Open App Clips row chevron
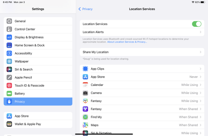 200,69
